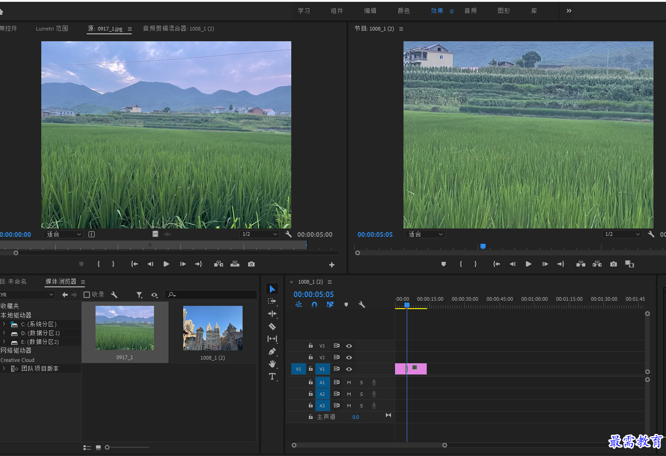Viewport: 666px width, 456px height.
Task: Click the program monitor Lift button
Action: pos(581,264)
